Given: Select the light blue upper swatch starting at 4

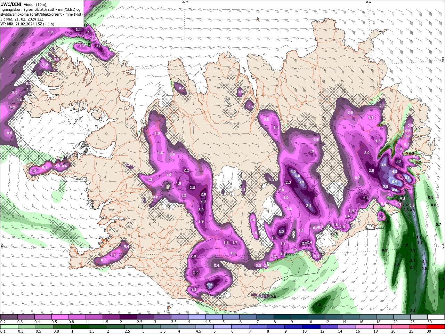Looking at the screenshot, I should [x=196, y=317].
